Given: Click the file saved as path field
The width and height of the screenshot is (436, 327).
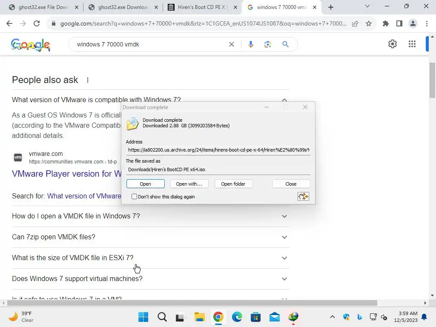Looking at the screenshot, I should click(218, 170).
